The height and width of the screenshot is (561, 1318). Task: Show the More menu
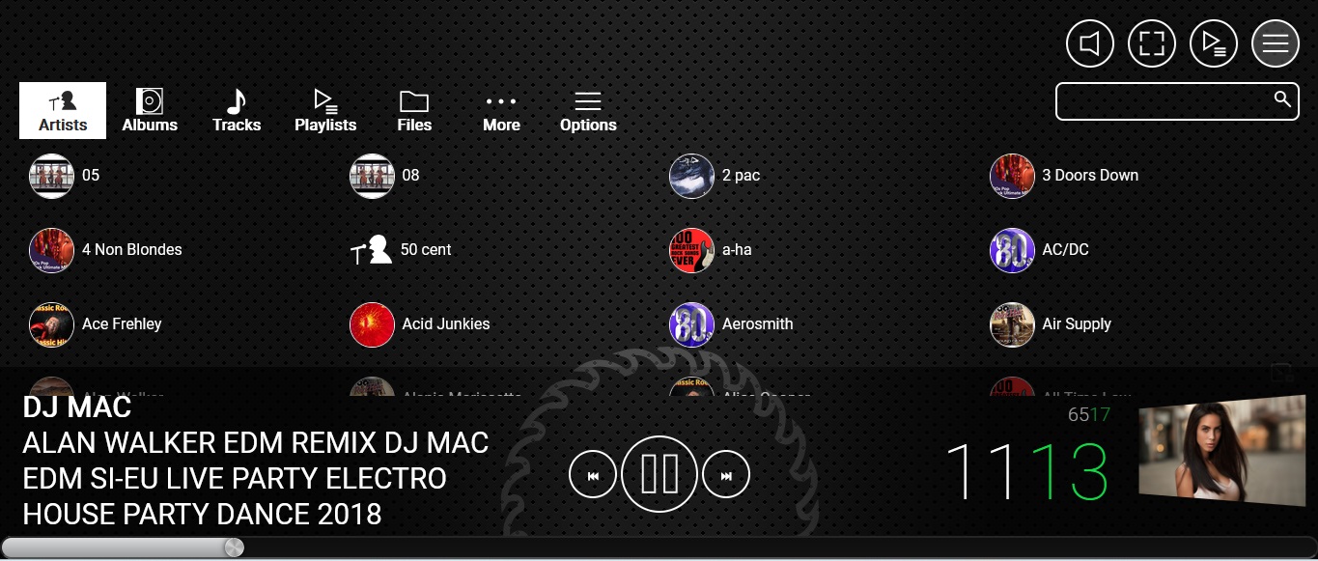pyautogui.click(x=501, y=110)
